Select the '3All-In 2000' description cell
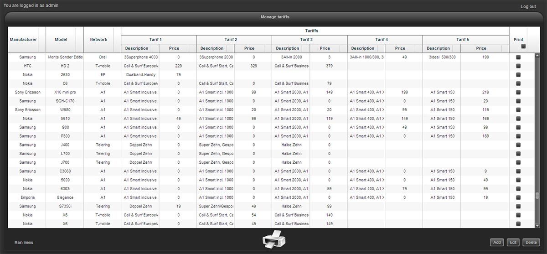Image resolution: width=547 pixels, height=254 pixels. click(291, 57)
